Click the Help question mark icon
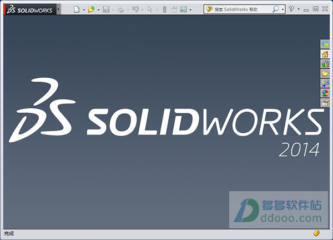This screenshot has height=240, width=333. pyautogui.click(x=291, y=9)
